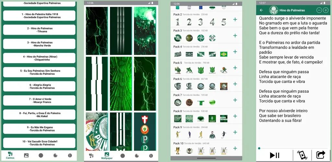332x162 pixels.
Task: Increase lyrics font size with the plus button
Action: pos(326,10)
